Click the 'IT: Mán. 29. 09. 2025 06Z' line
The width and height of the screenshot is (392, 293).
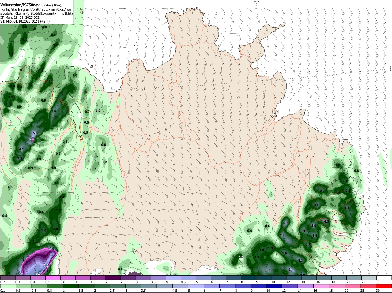20,17
